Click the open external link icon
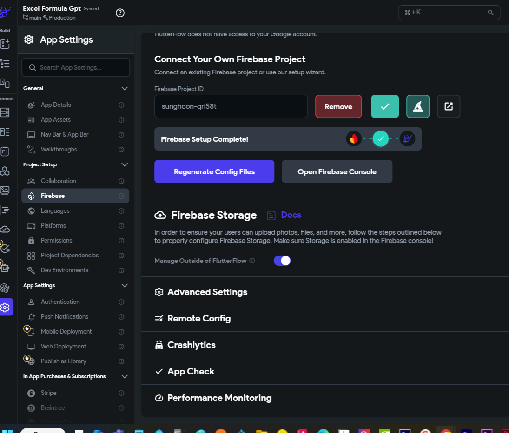This screenshot has width=509, height=433. click(x=448, y=106)
